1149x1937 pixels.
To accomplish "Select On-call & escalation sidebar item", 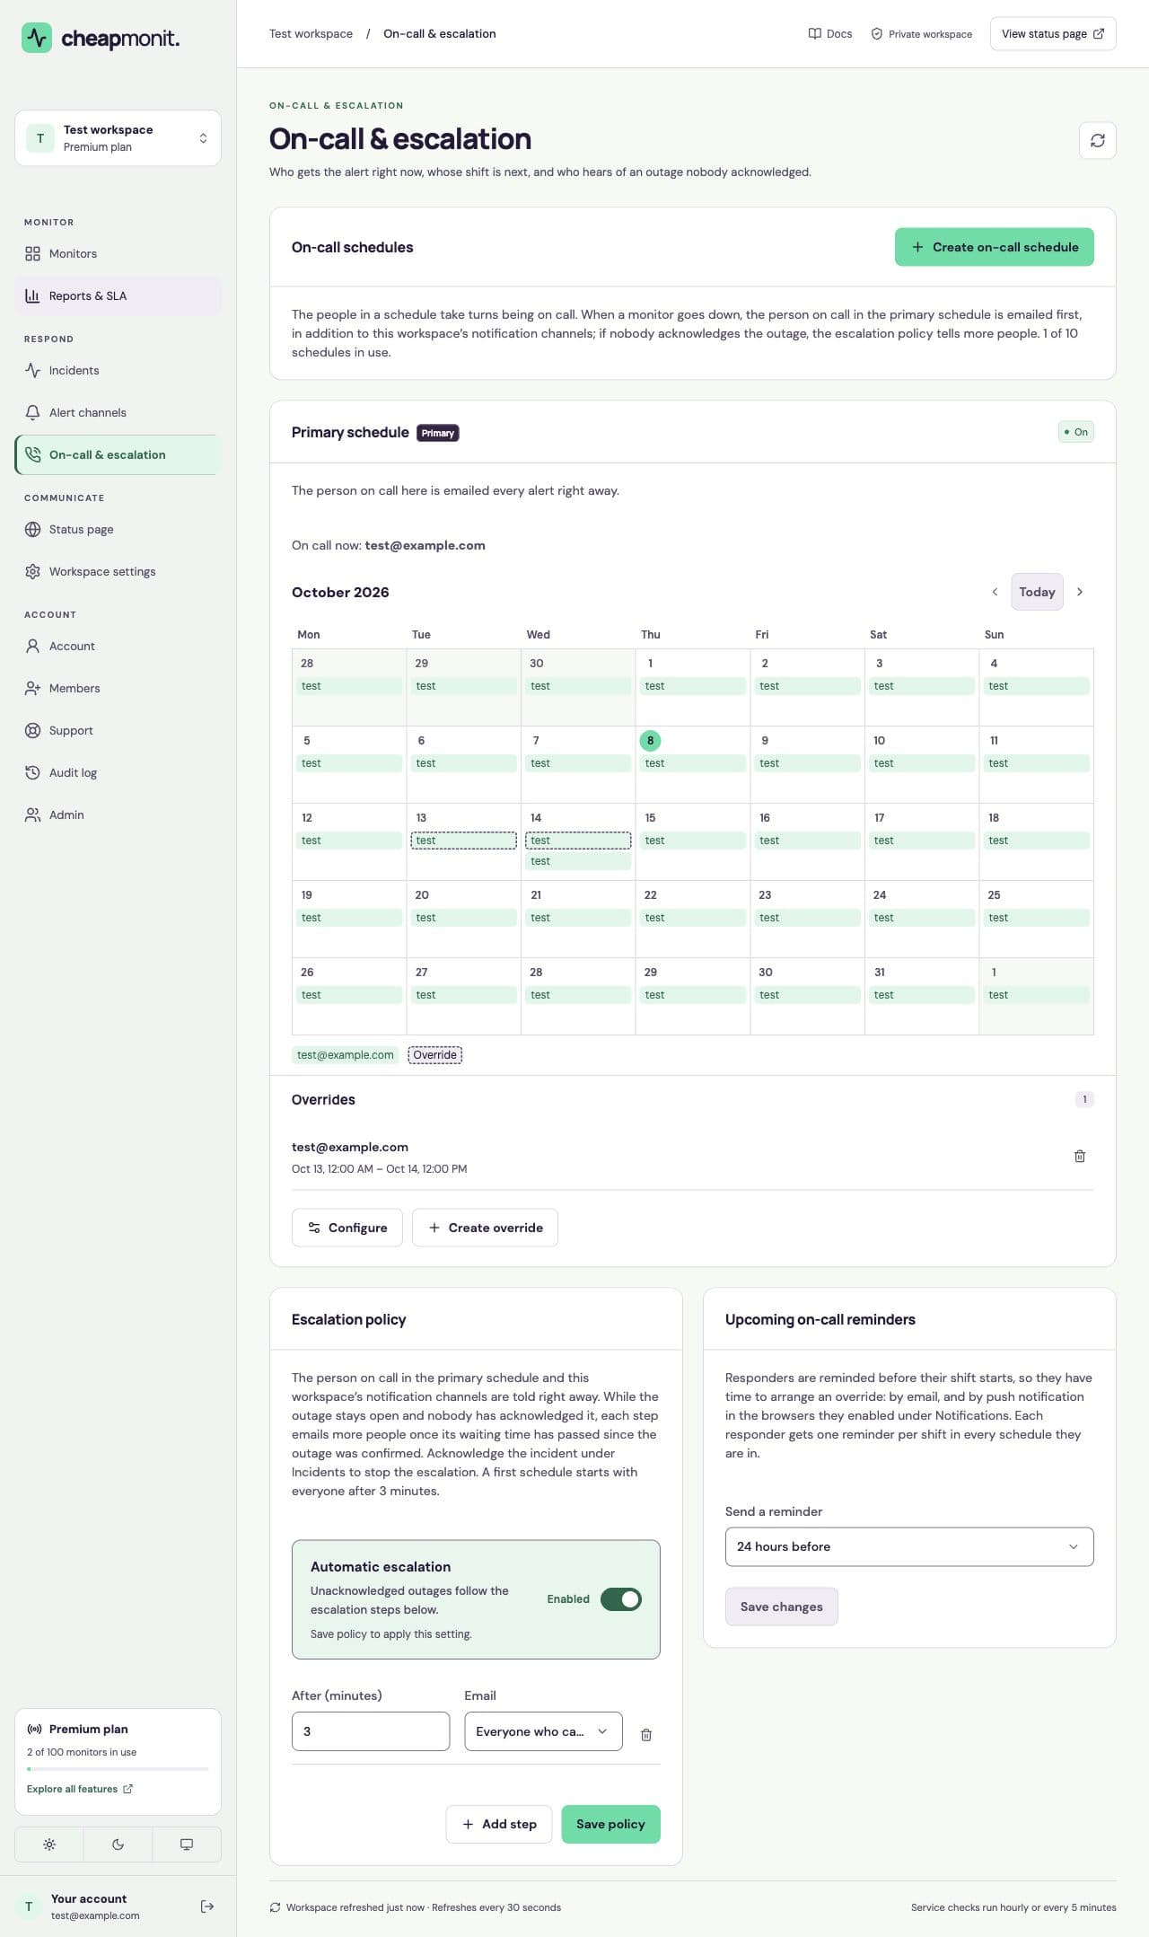I will tap(118, 455).
